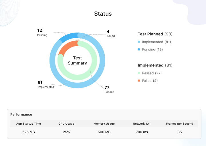Click the Memory Usage value 500 MB
Viewport: 206px width, 146px height.
point(104,132)
